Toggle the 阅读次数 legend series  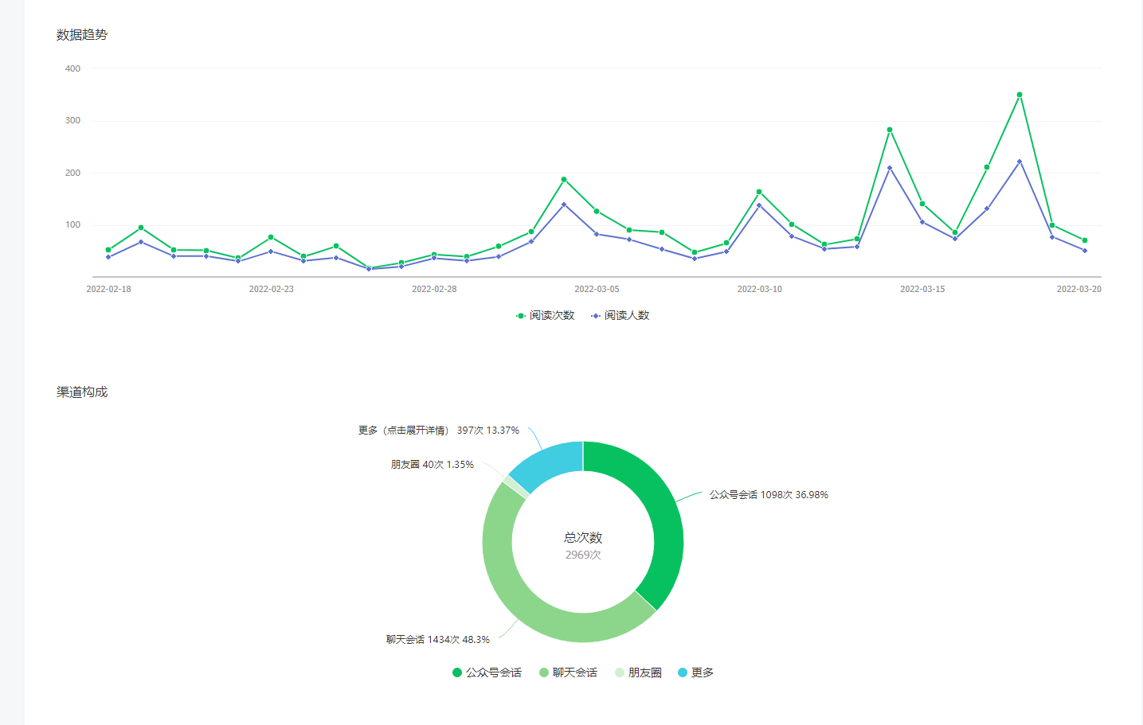click(x=546, y=315)
